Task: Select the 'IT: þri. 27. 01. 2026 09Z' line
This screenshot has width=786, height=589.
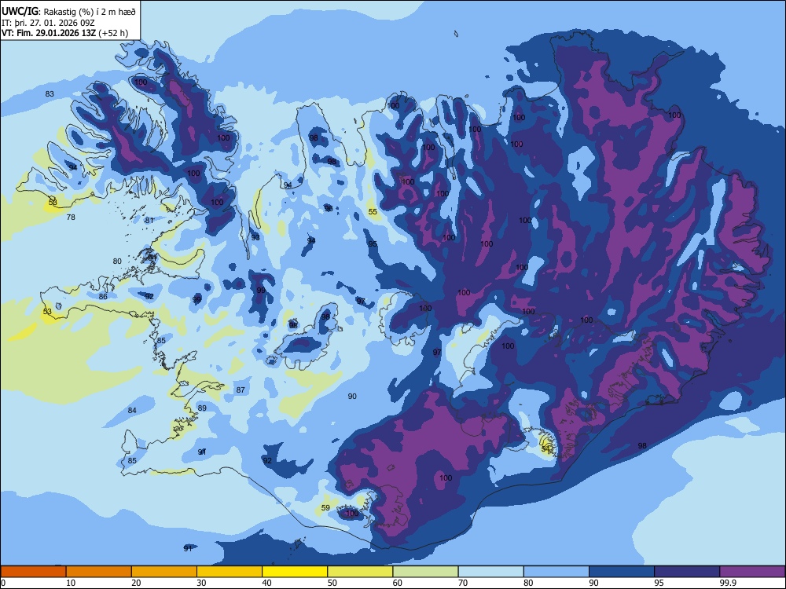Action: [48, 23]
